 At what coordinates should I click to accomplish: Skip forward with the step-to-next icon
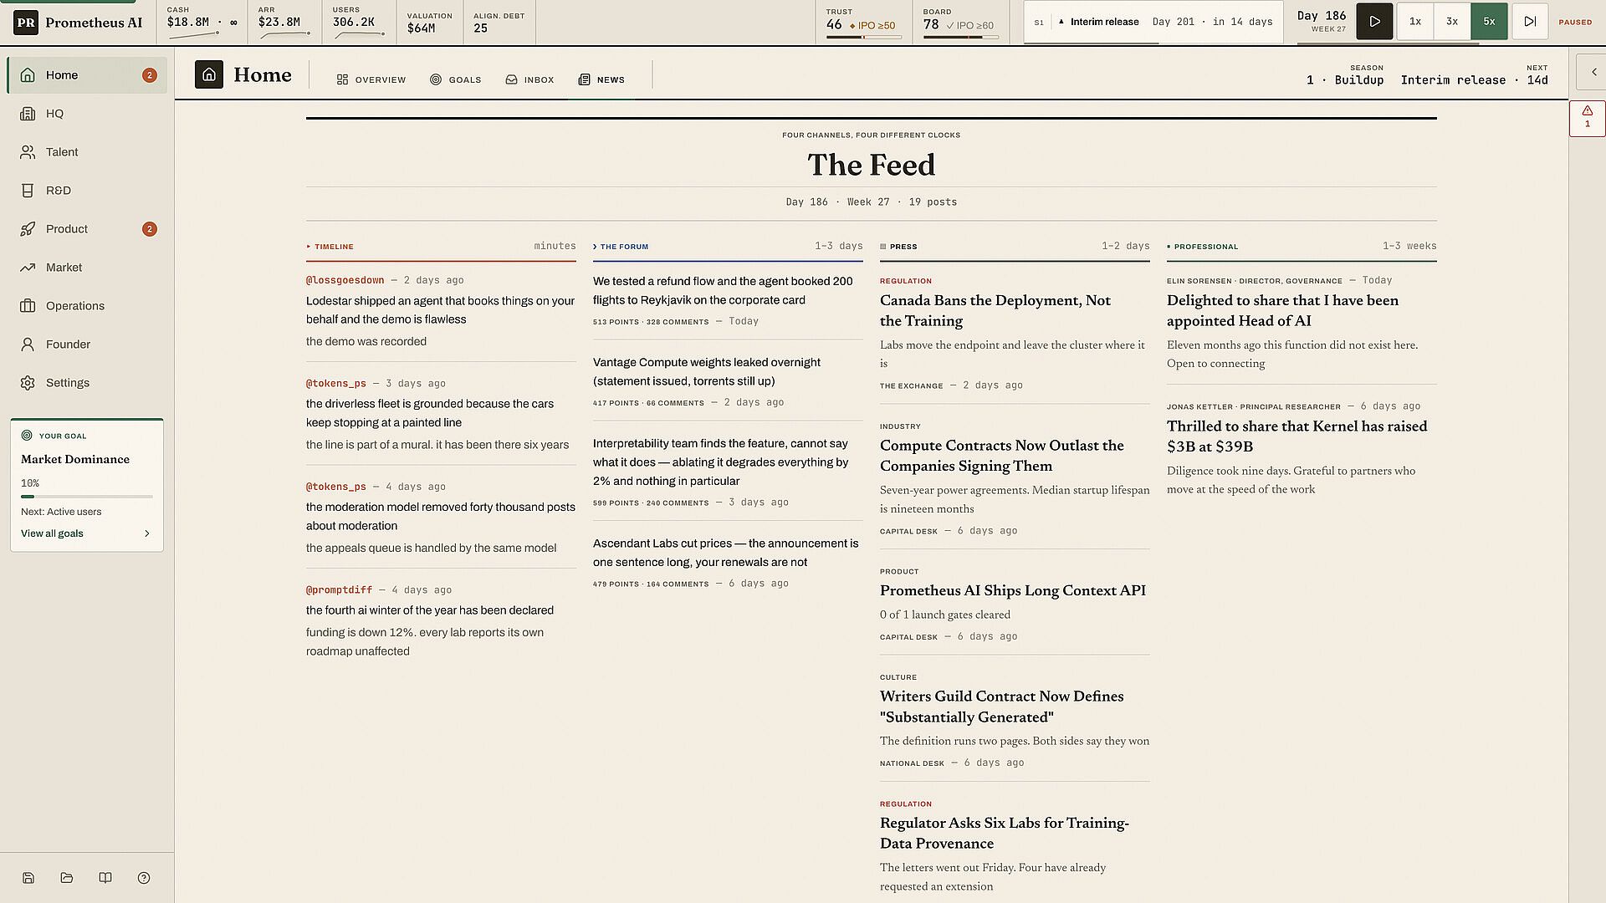pyautogui.click(x=1529, y=22)
